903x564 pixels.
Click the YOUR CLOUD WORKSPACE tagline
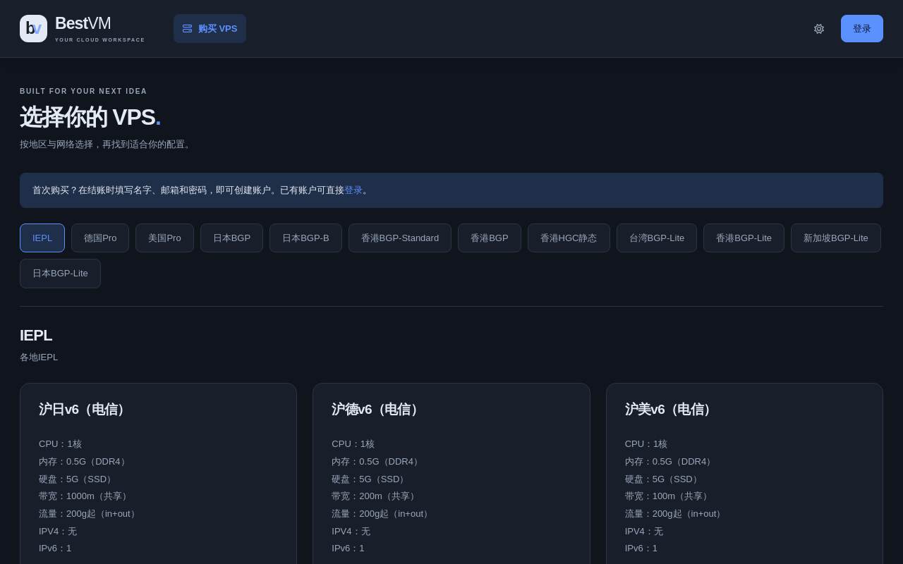[x=100, y=40]
